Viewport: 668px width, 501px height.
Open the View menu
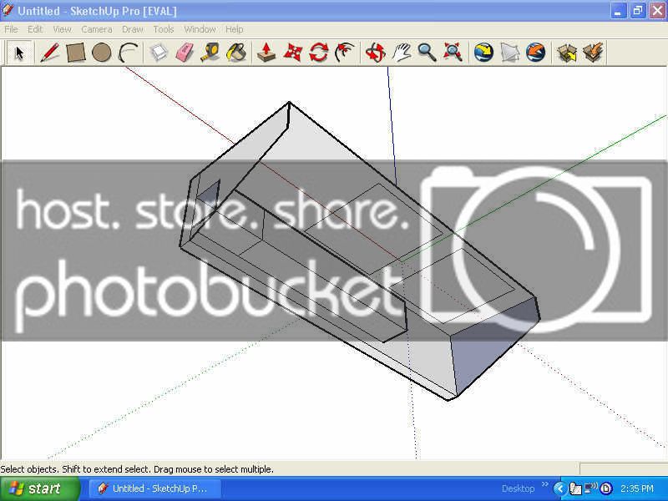coord(62,29)
